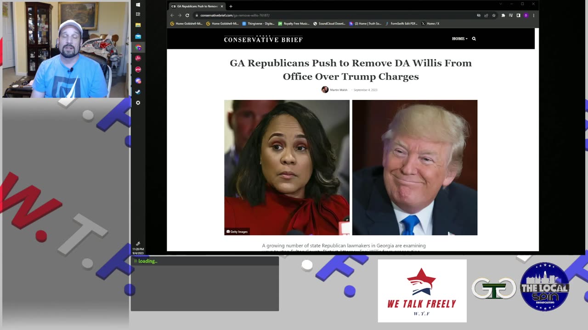This screenshot has height=330, width=588.
Task: Open the red waveform app on taskbar
Action: tap(138, 58)
